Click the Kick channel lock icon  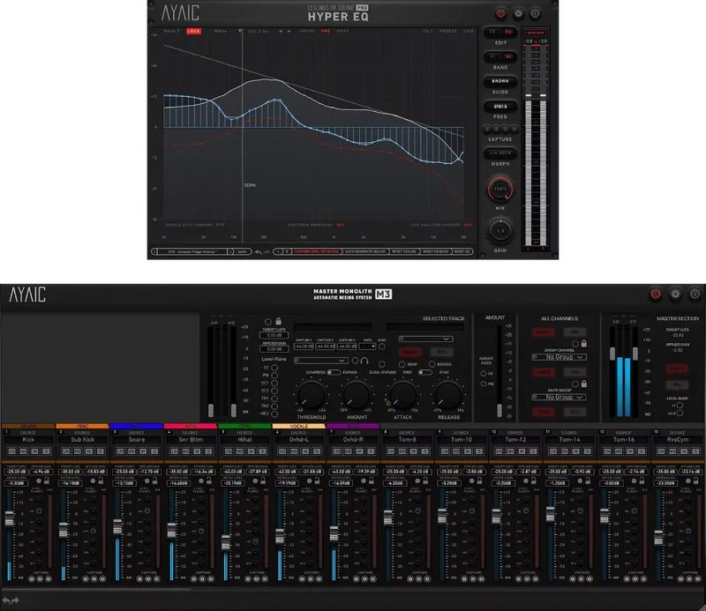[x=47, y=481]
